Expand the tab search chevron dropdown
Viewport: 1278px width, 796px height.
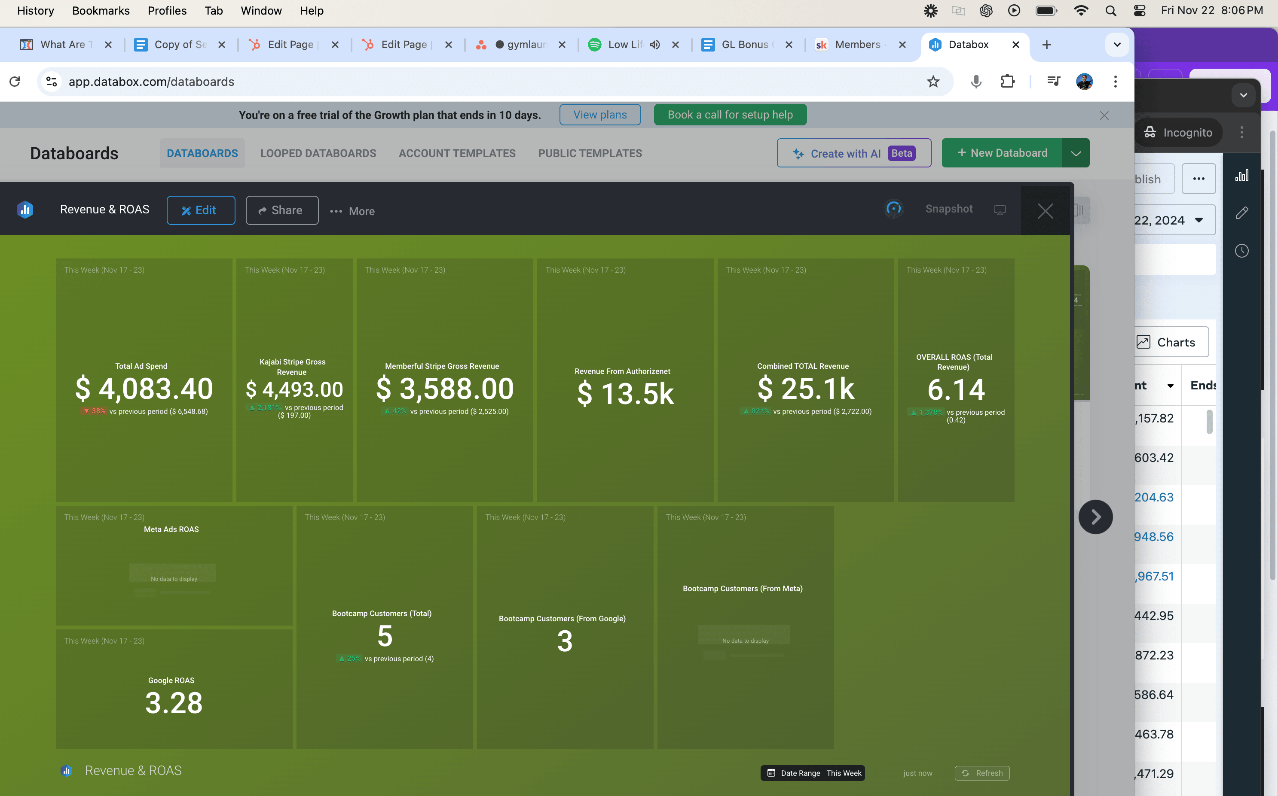1116,45
